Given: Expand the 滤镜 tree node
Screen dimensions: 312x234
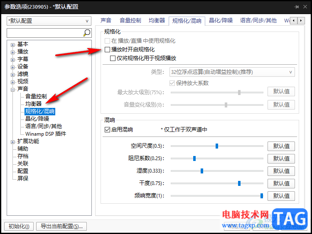Looking at the screenshot, I should [x=13, y=75].
